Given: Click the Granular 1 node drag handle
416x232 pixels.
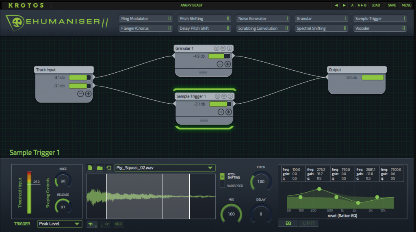Looking at the screenshot, I should pyautogui.click(x=203, y=72).
